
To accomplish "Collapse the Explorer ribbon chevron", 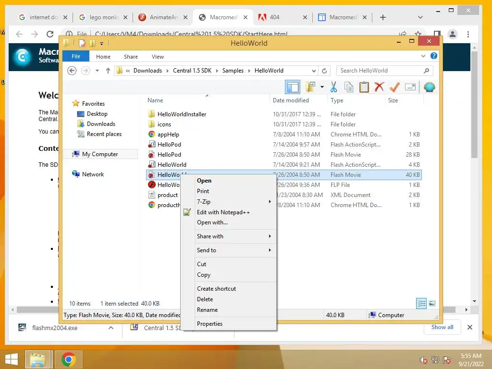I will pyautogui.click(x=423, y=56).
